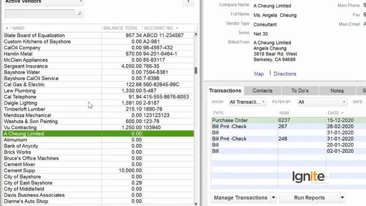Sort transactions by TYPE column
Viewport: 366px width, 206px height.
coord(218,113)
